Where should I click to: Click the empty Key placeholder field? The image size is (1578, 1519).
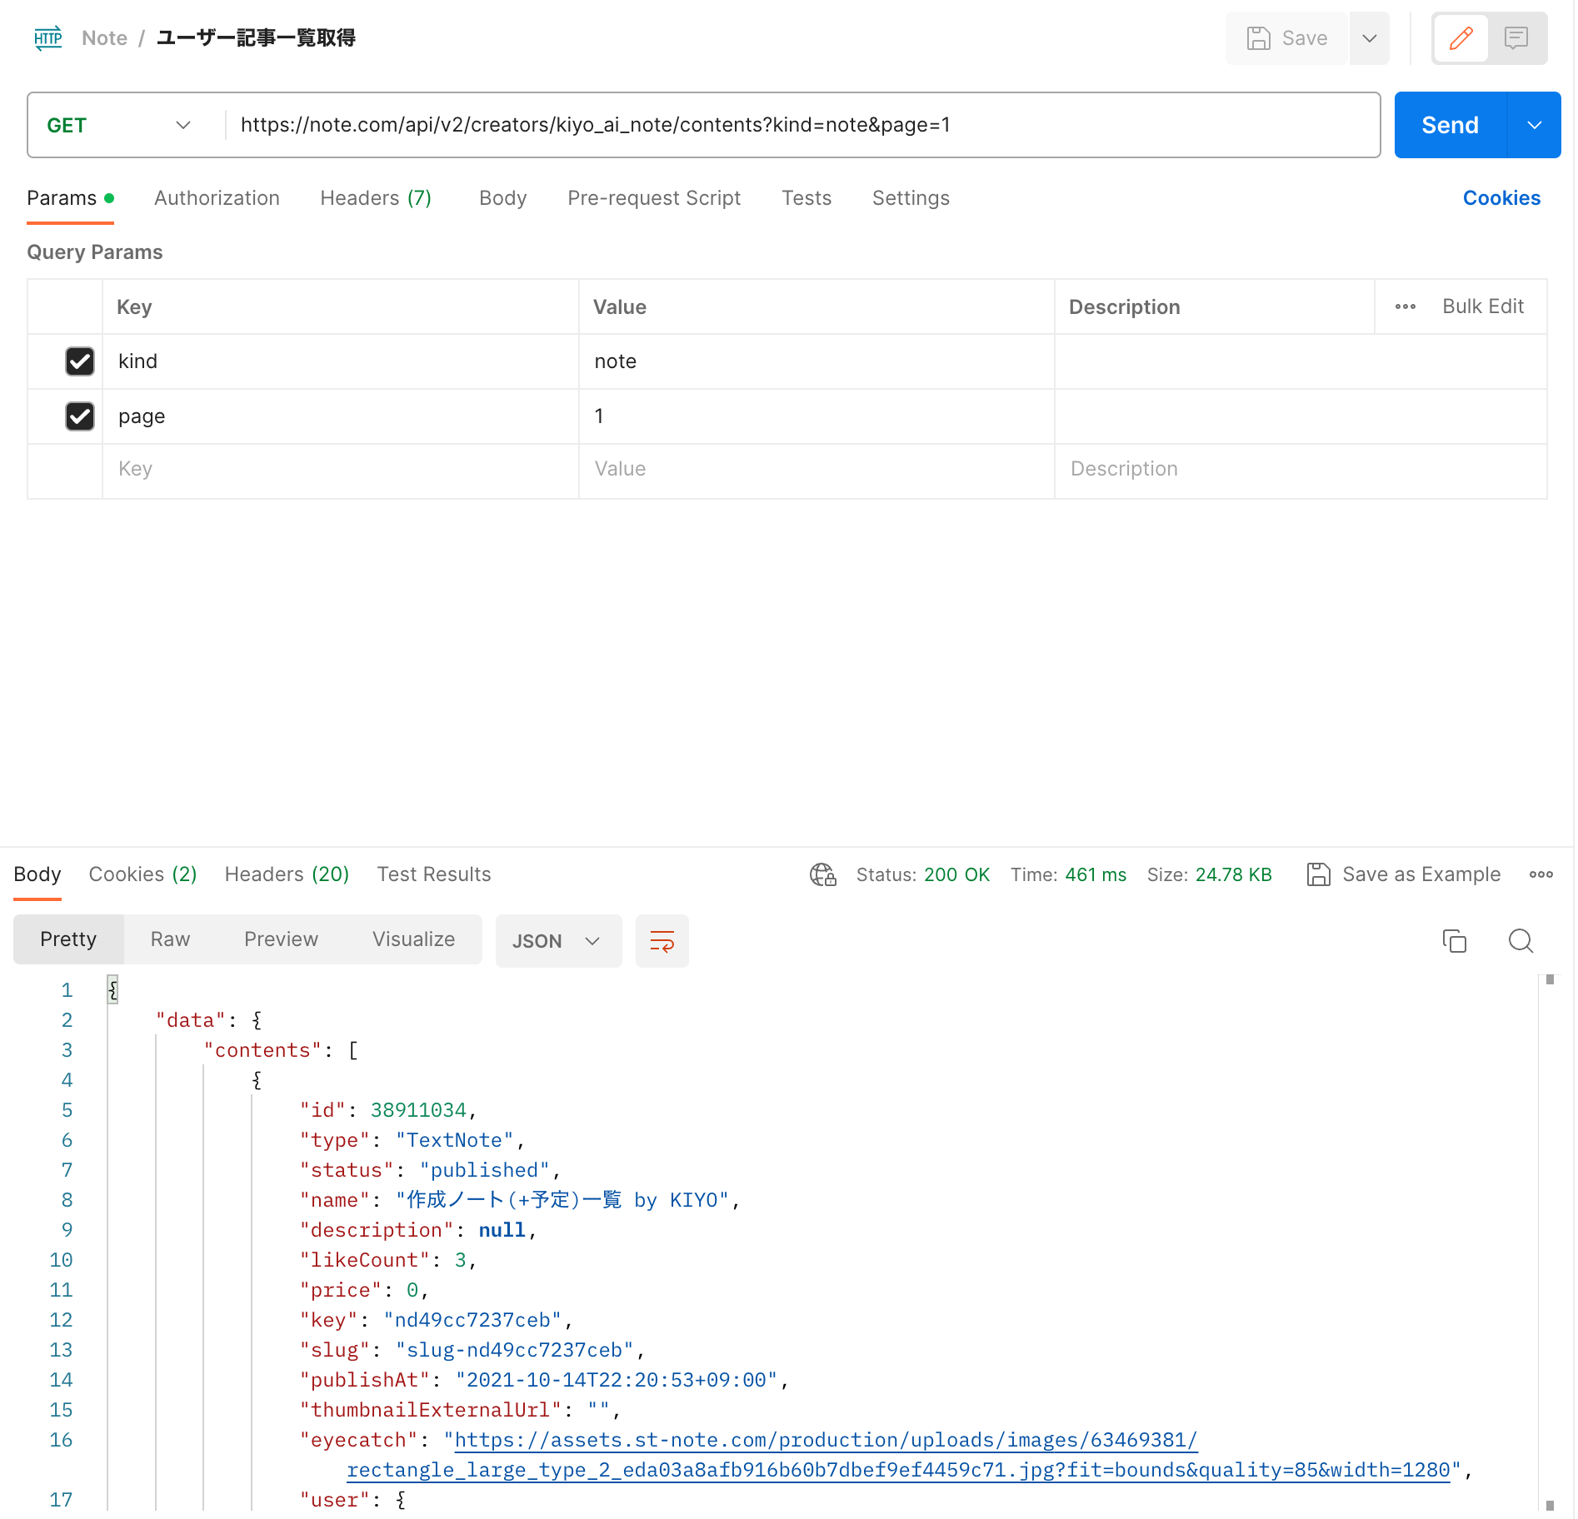coord(340,470)
